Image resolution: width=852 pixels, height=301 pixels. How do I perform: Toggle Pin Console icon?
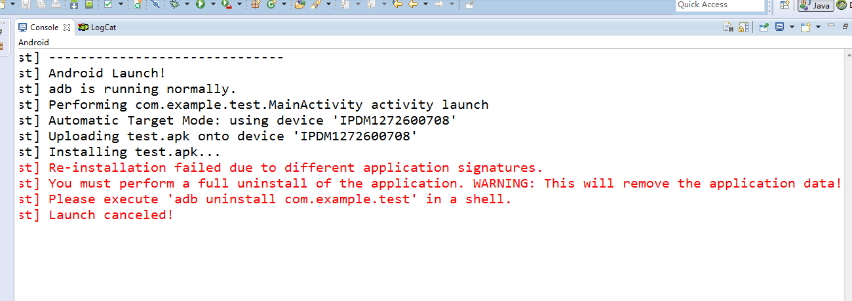click(764, 27)
